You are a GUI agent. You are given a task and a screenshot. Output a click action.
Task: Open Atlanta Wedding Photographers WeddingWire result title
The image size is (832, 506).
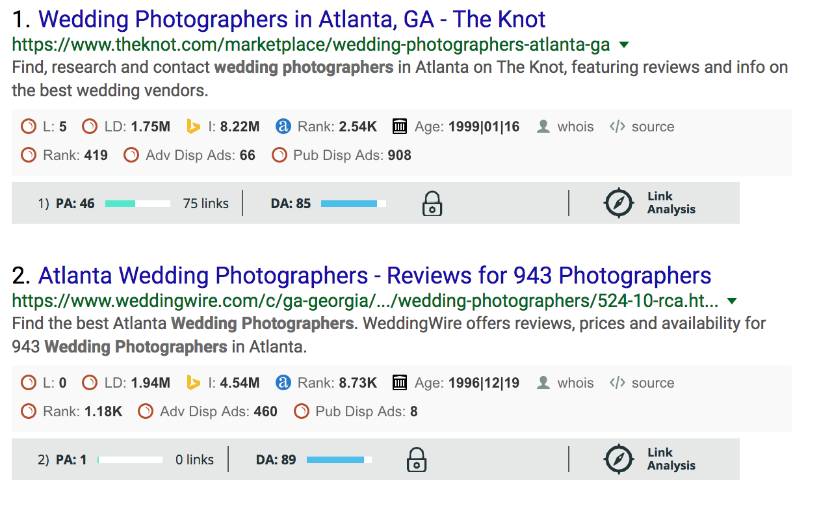coord(375,276)
